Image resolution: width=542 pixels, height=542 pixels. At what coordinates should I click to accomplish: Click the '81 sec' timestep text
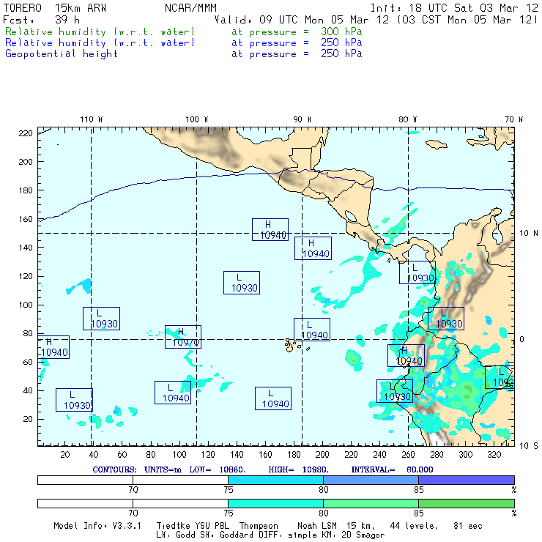(x=468, y=526)
